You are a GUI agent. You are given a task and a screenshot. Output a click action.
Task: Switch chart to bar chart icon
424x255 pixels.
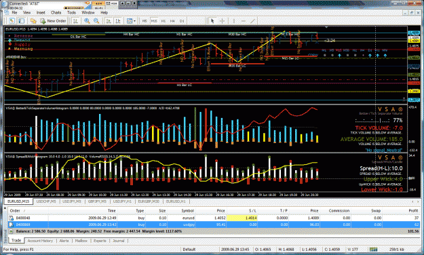(x=76, y=21)
